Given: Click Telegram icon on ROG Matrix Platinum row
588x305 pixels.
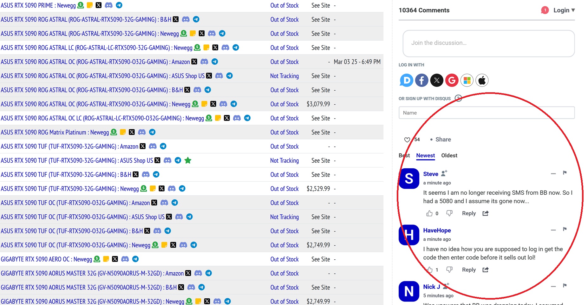Looking at the screenshot, I should [x=152, y=132].
